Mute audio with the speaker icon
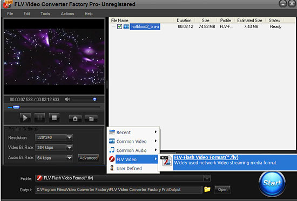Viewport: 297px width, 201px height. 67,99
